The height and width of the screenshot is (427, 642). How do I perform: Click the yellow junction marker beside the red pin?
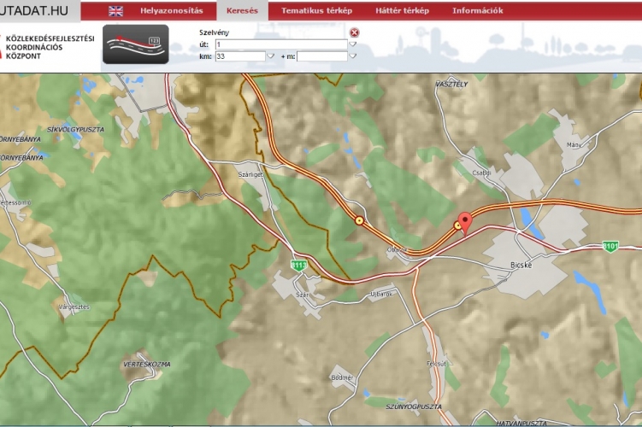tap(456, 226)
